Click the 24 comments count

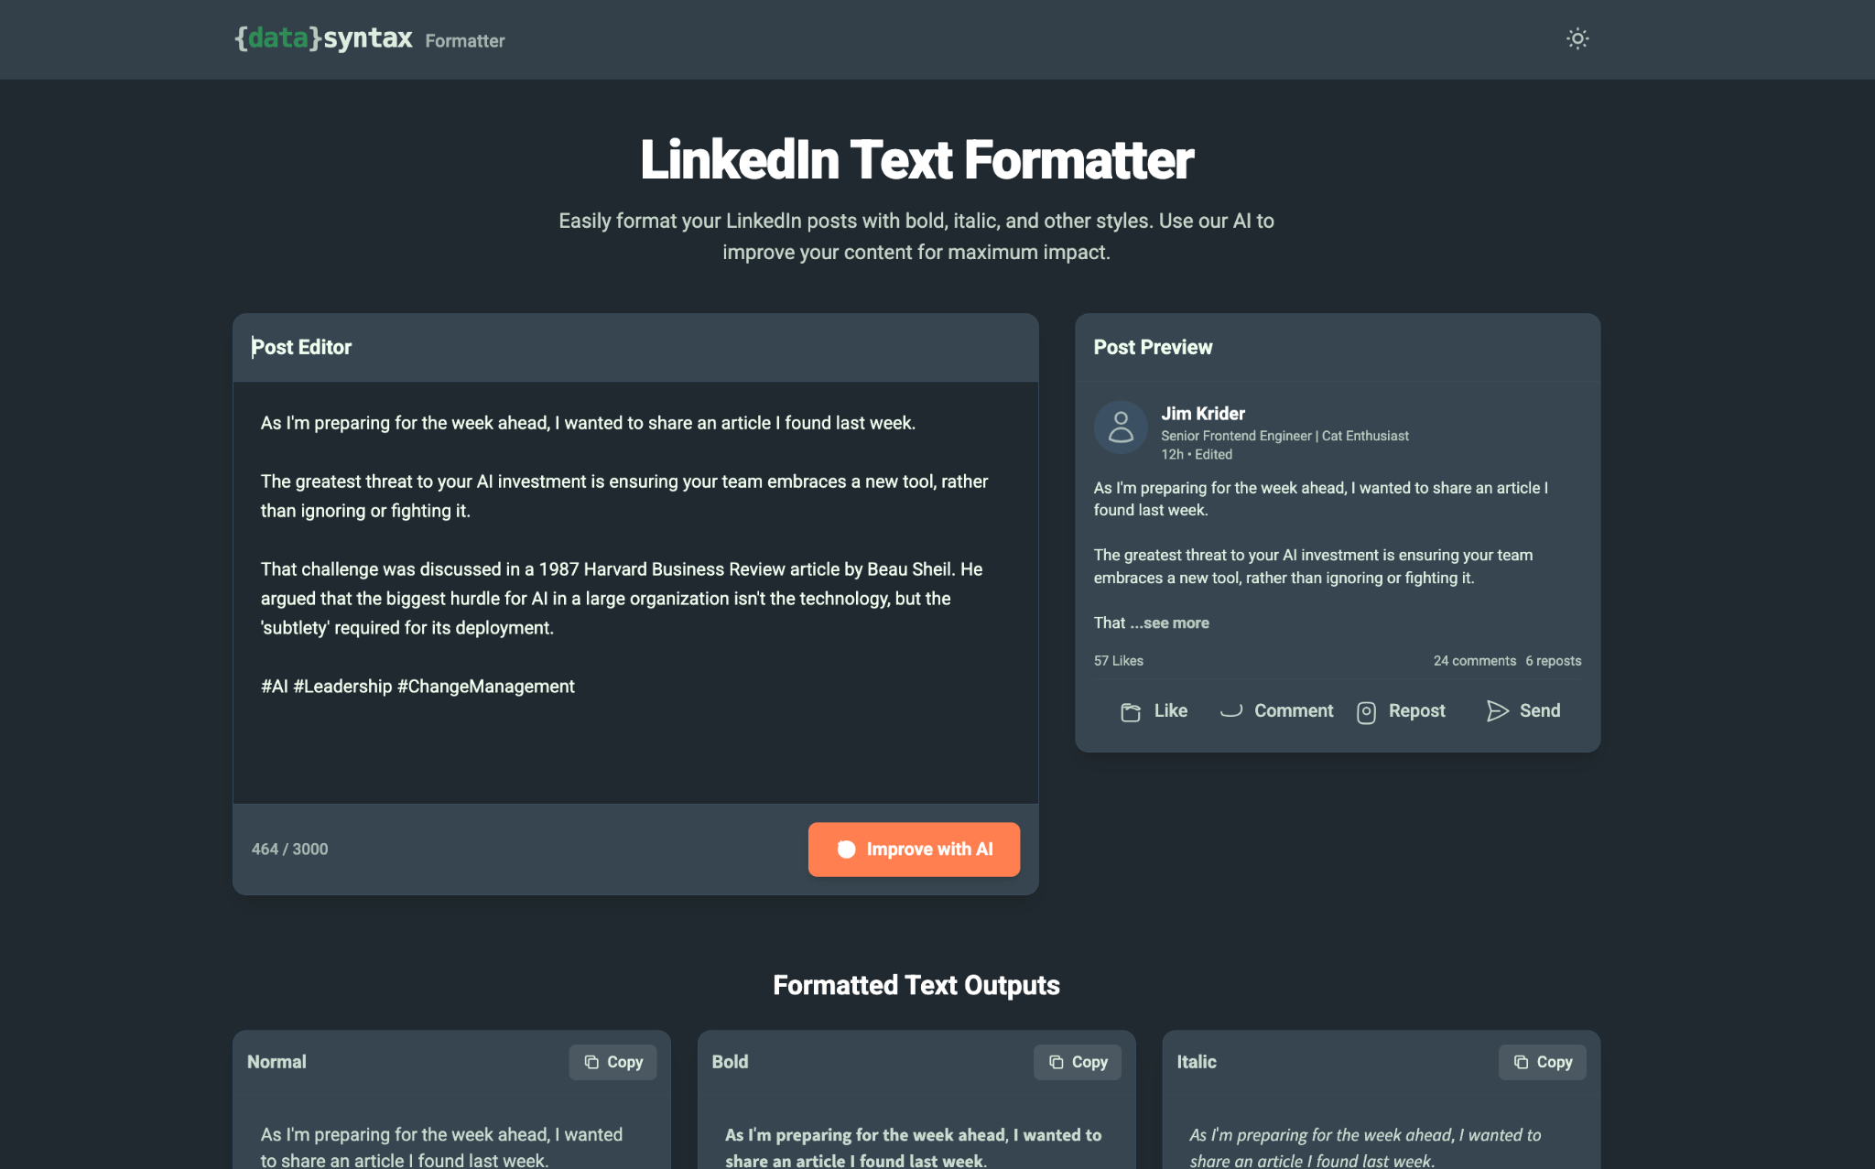coord(1474,661)
